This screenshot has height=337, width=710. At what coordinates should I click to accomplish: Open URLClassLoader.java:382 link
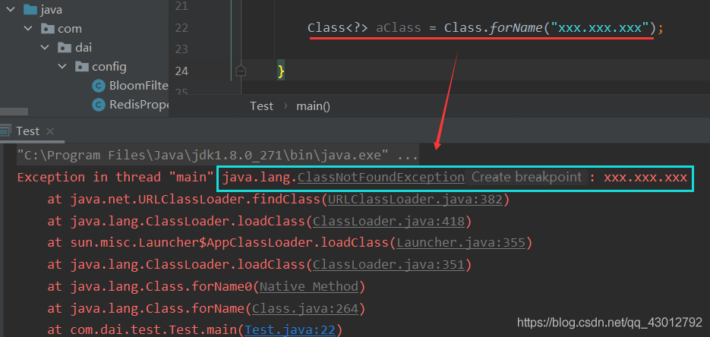click(x=415, y=199)
